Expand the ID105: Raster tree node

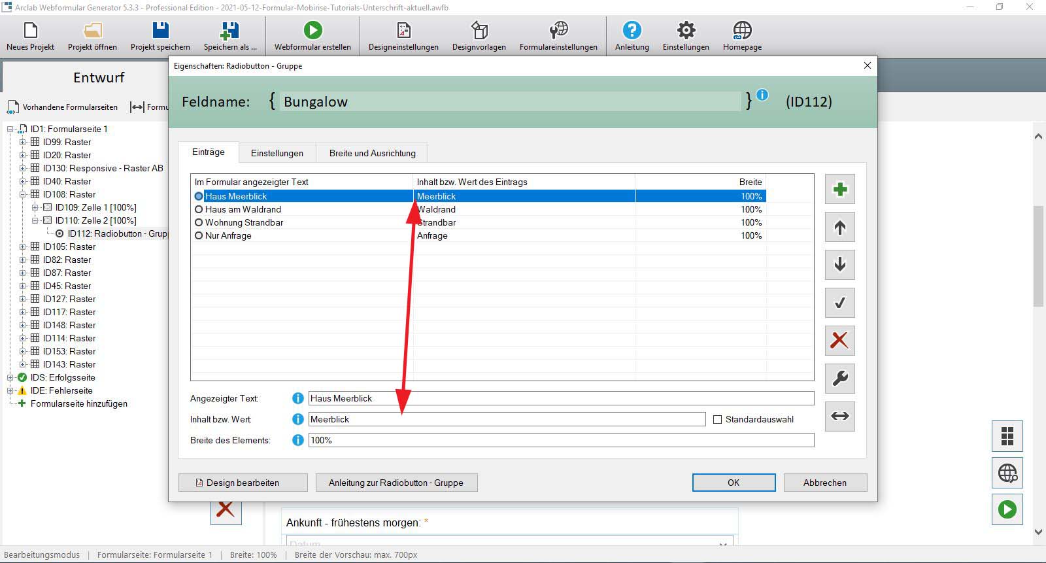(x=23, y=247)
